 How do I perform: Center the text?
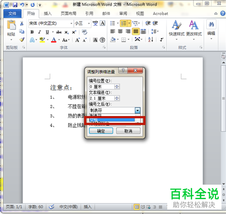click(120, 31)
